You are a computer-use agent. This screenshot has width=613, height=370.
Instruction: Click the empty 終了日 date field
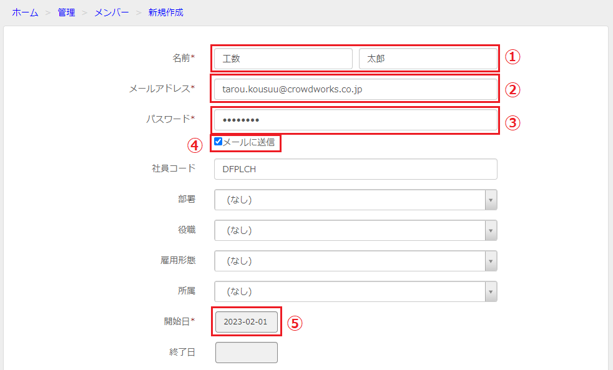tap(247, 353)
